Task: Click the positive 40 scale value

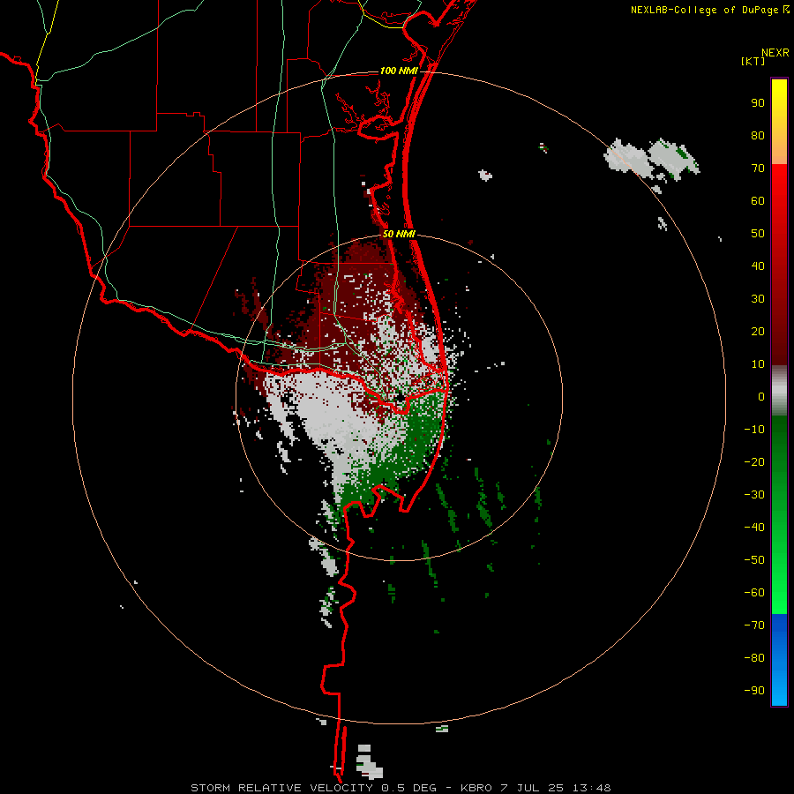Action: point(758,266)
